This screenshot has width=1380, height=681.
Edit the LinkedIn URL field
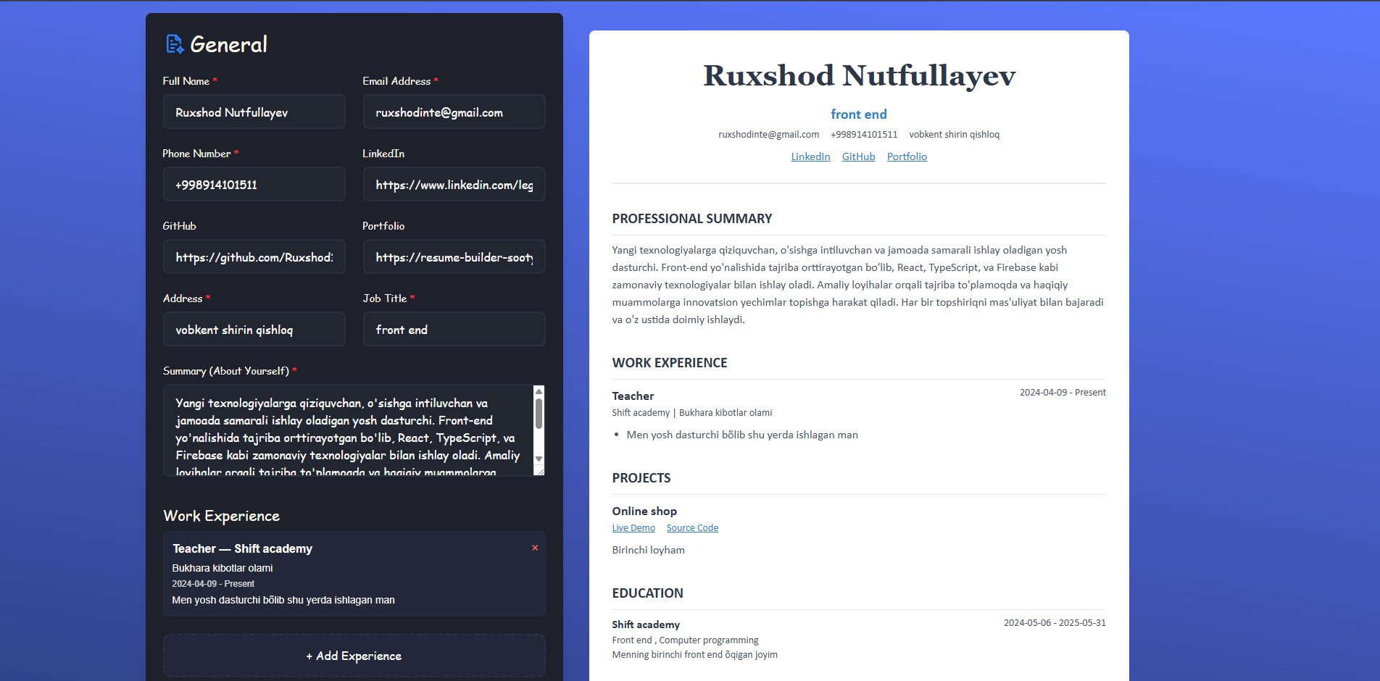pyautogui.click(x=454, y=185)
